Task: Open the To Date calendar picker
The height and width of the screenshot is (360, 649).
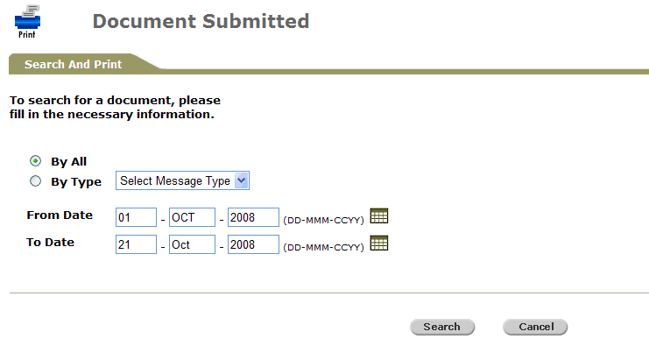Action: tap(379, 244)
